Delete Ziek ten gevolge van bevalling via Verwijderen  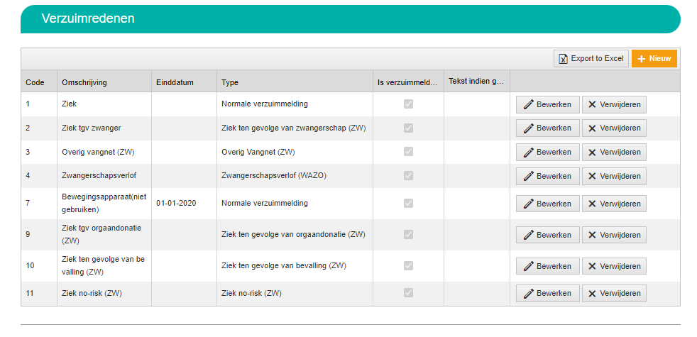[614, 266]
